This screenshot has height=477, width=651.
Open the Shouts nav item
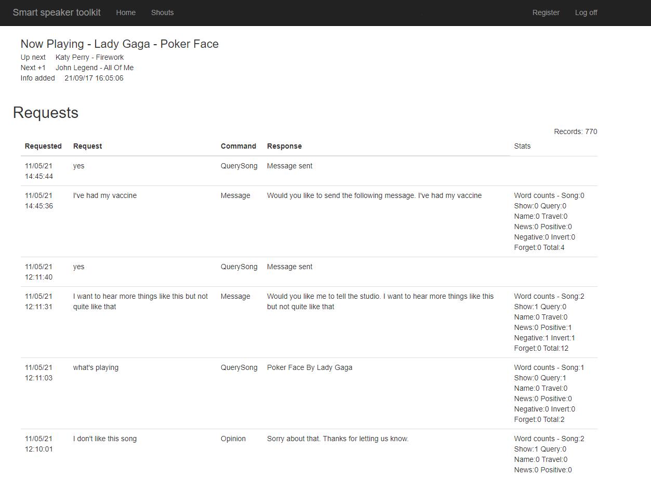[x=162, y=12]
